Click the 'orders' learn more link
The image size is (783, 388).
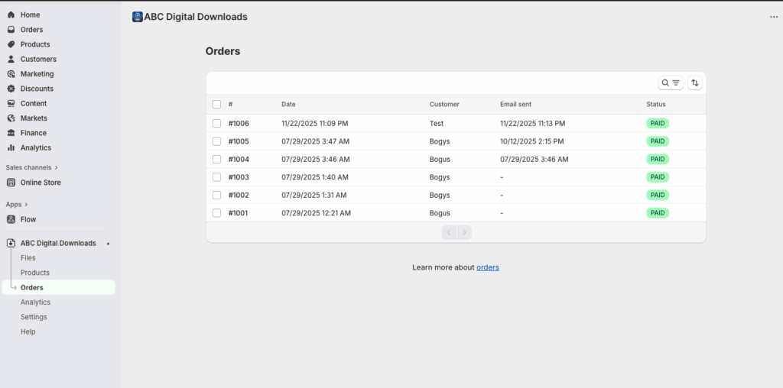coord(487,267)
